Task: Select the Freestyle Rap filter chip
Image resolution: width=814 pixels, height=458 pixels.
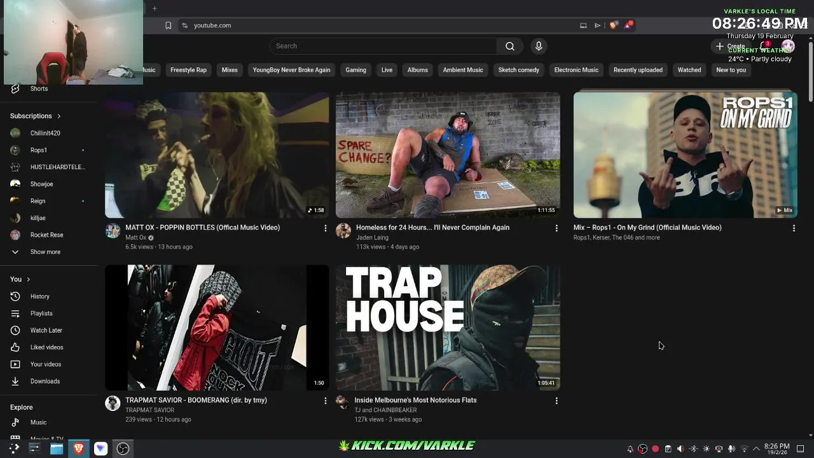Action: [x=188, y=70]
